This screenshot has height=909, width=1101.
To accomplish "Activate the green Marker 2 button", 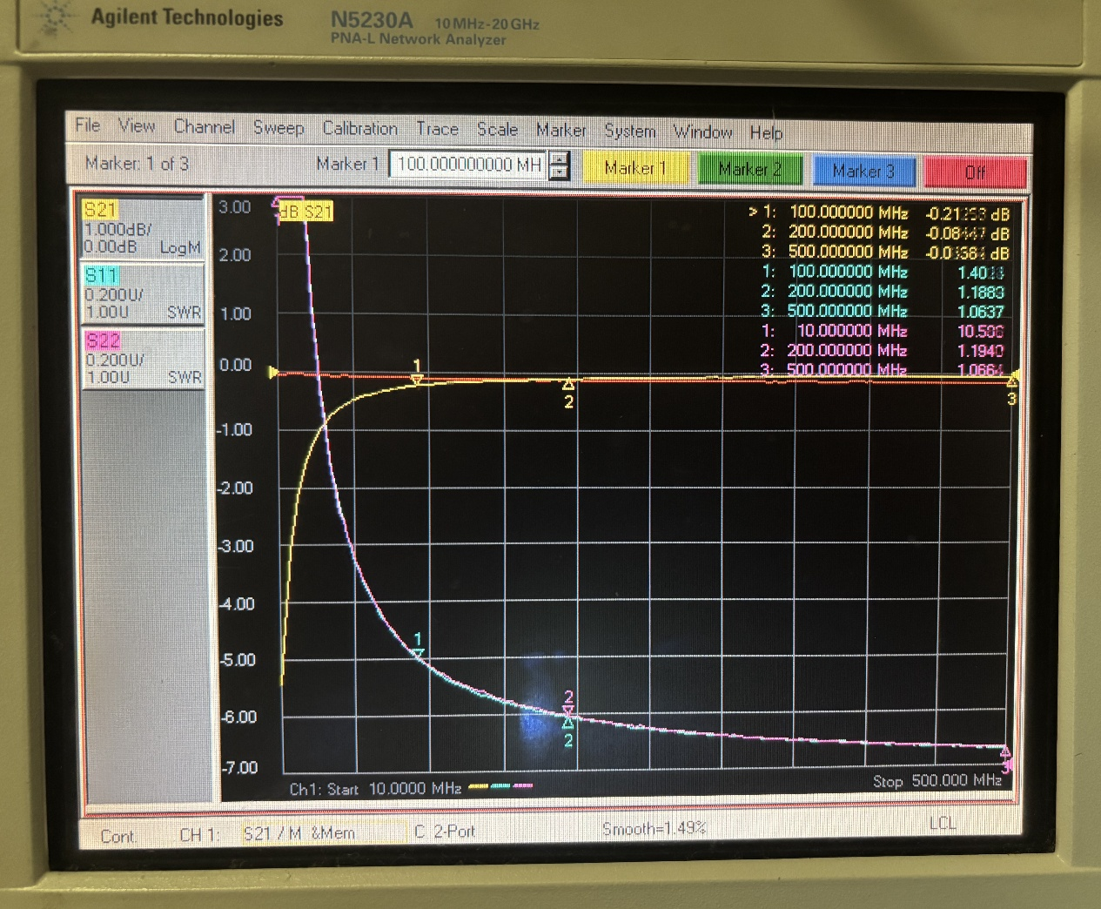I will pyautogui.click(x=749, y=170).
